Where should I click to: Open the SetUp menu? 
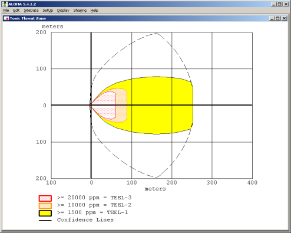48,11
